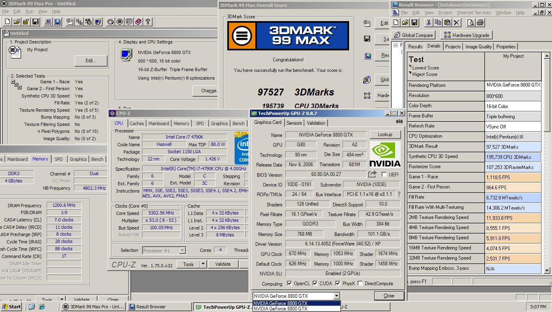
Task: Click the New project icon in 3DMark toolbar
Action: [x=8, y=22]
